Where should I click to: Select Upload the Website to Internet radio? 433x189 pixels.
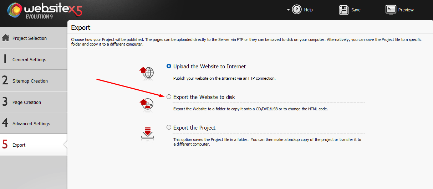pyautogui.click(x=169, y=66)
